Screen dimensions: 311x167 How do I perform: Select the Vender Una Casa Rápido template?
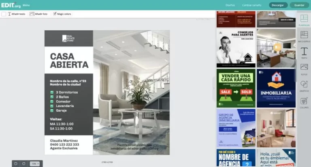[x=236, y=87]
